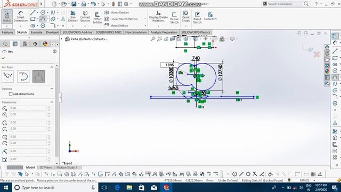This screenshot has width=341, height=192.
Task: Click the Undo icon
Action: [x=93, y=4]
